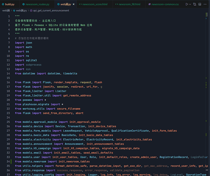This screenshot has width=210, height=176.
Task: Click the HTML icon on newsroom_score.html tab
Action: click(80, 4)
